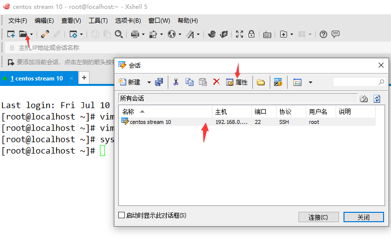Expand the file transfer dropdown arrow
391x237 pixels.
(x=161, y=35)
